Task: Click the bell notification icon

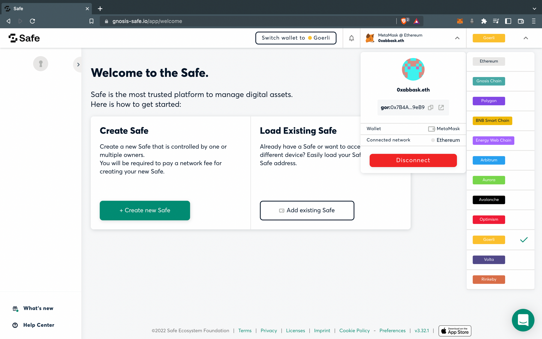Action: click(351, 38)
